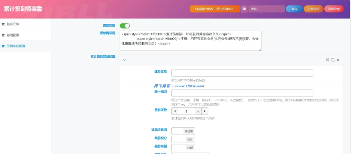Click the fullscreen icon on reward group header
The width and height of the screenshot is (351, 154).
tap(327, 60)
